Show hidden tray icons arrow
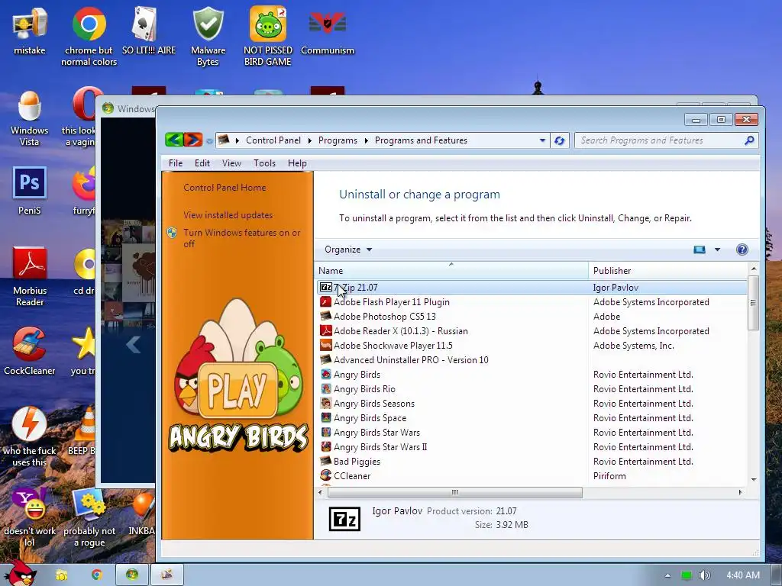The image size is (782, 586). click(x=667, y=575)
